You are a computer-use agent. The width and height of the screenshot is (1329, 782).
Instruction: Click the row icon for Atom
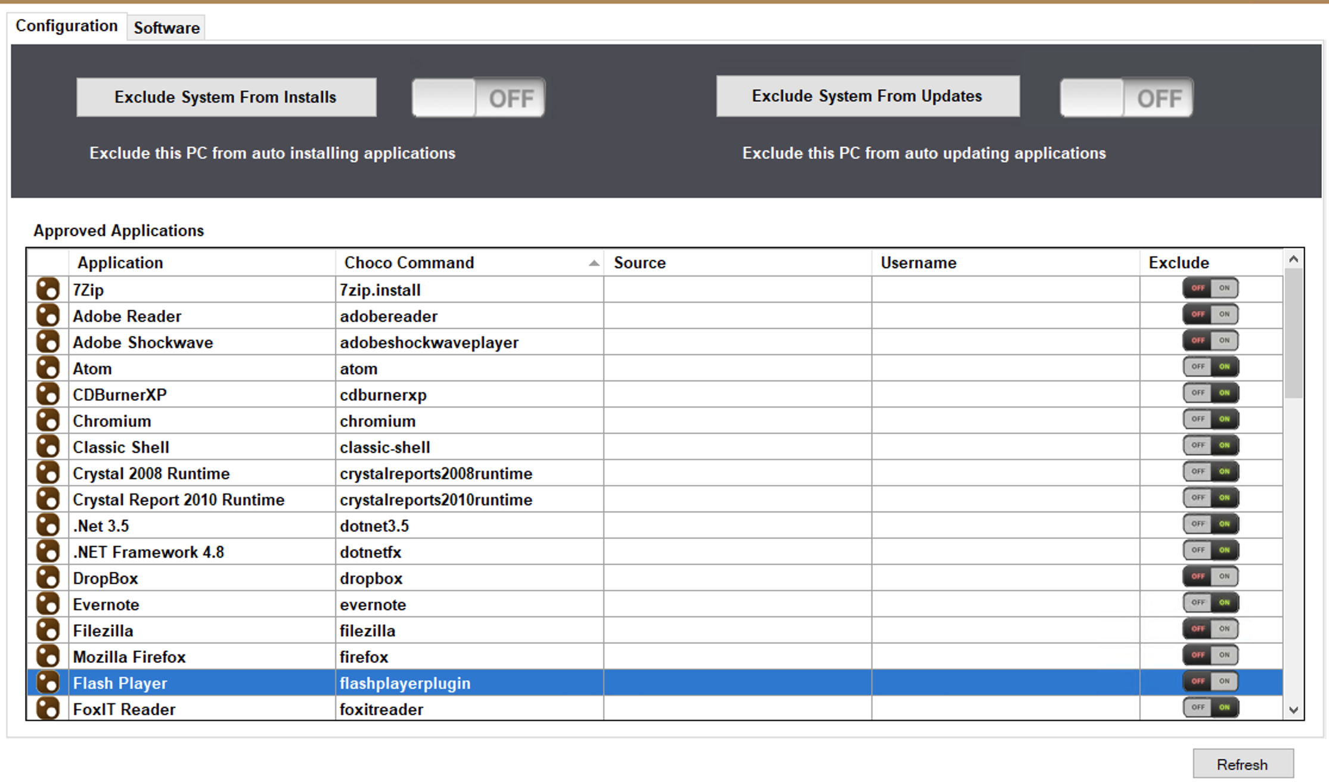click(48, 368)
